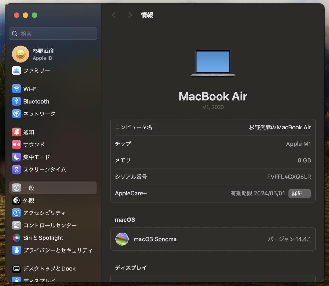
Task: Click the MacBook Air title text
Action: tap(213, 96)
